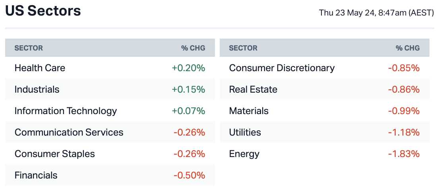Select the Energy sector row
Screen dimensions: 441x194
click(244, 154)
